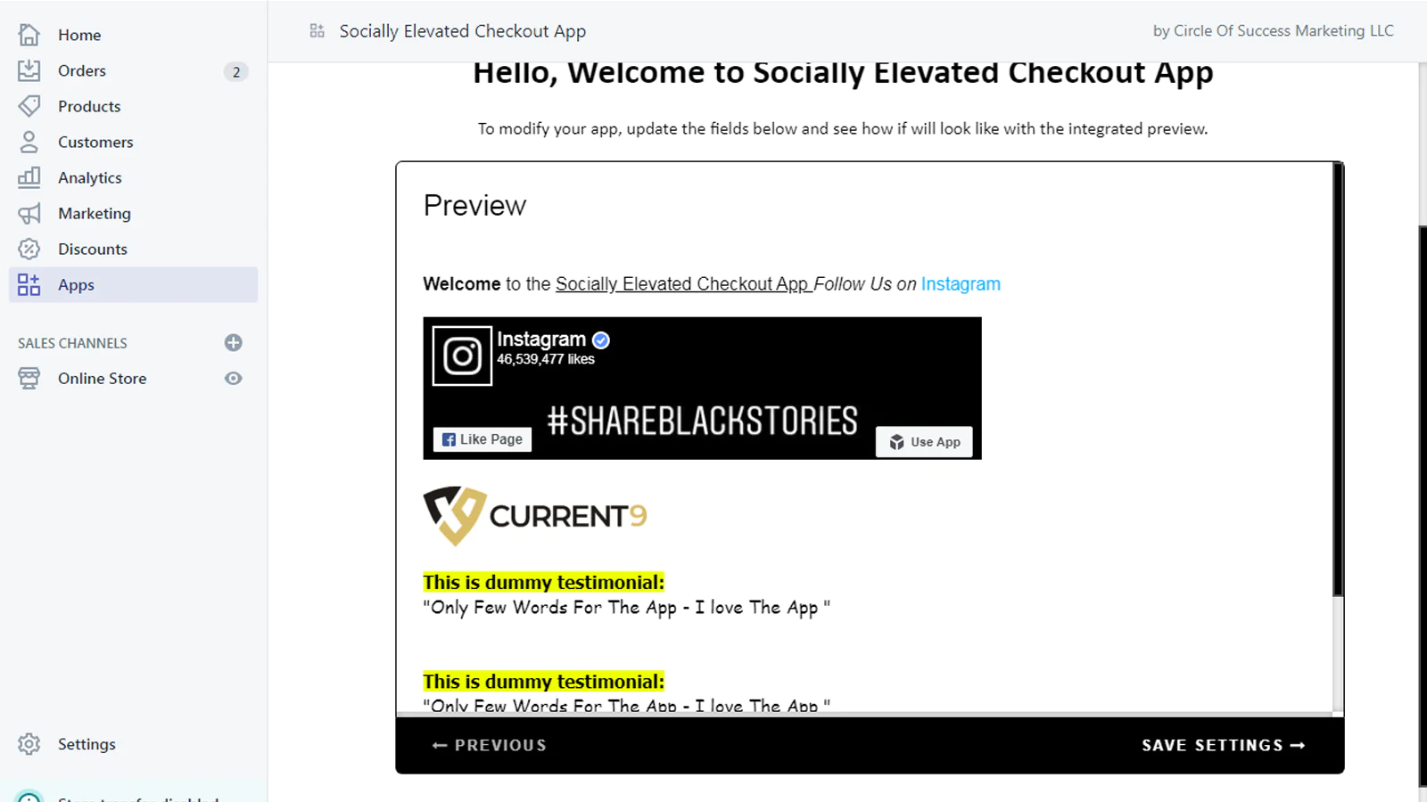Open the Home icon in sidebar
1427x802 pixels.
(x=29, y=35)
